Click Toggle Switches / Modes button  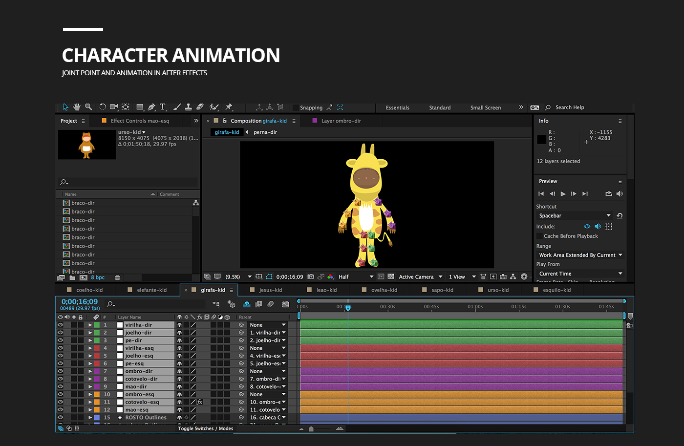[x=206, y=428]
